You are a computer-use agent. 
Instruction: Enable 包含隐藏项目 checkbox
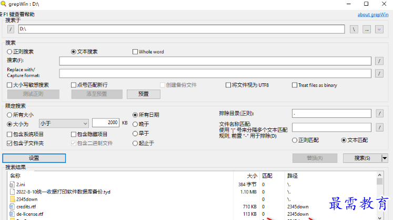coord(74,134)
